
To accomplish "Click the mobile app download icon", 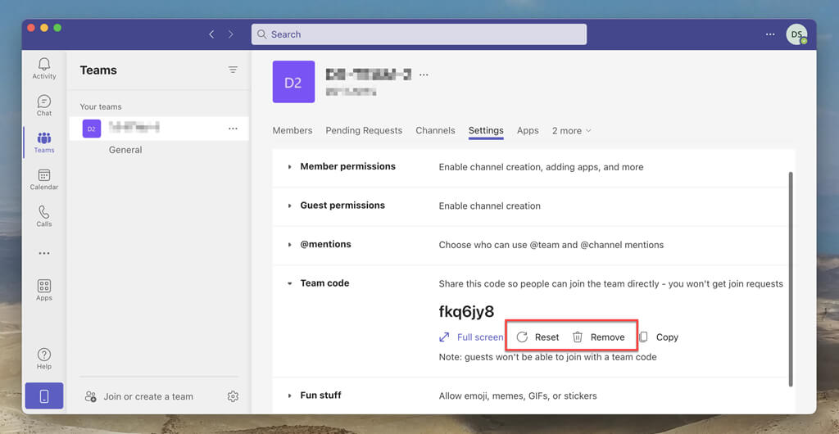I will click(x=44, y=396).
